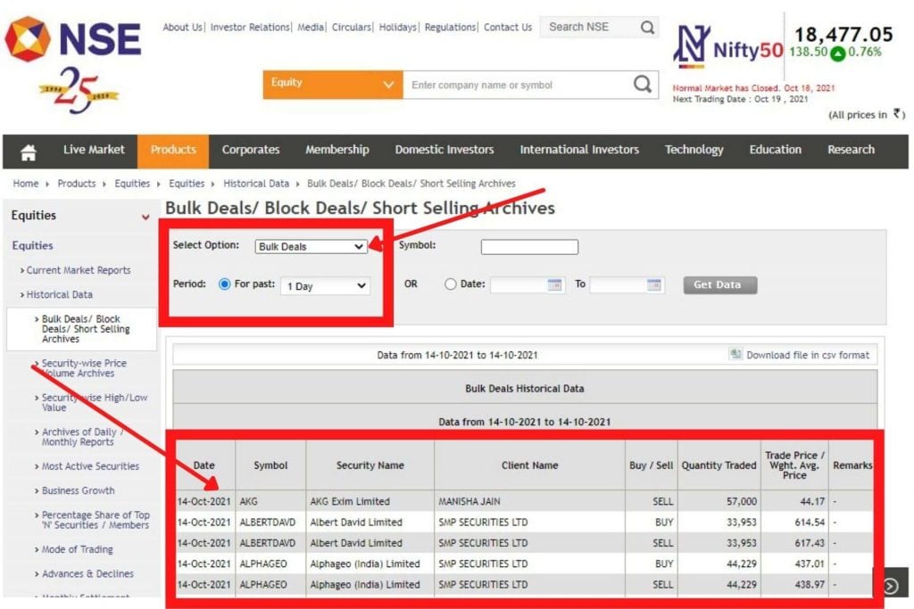Open Percentage Share of Top 'N' Securities

click(x=96, y=520)
